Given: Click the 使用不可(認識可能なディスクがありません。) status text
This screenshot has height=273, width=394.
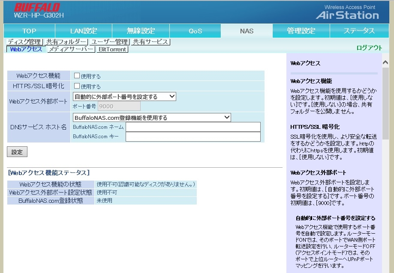Looking at the screenshot, I should pos(146,184).
